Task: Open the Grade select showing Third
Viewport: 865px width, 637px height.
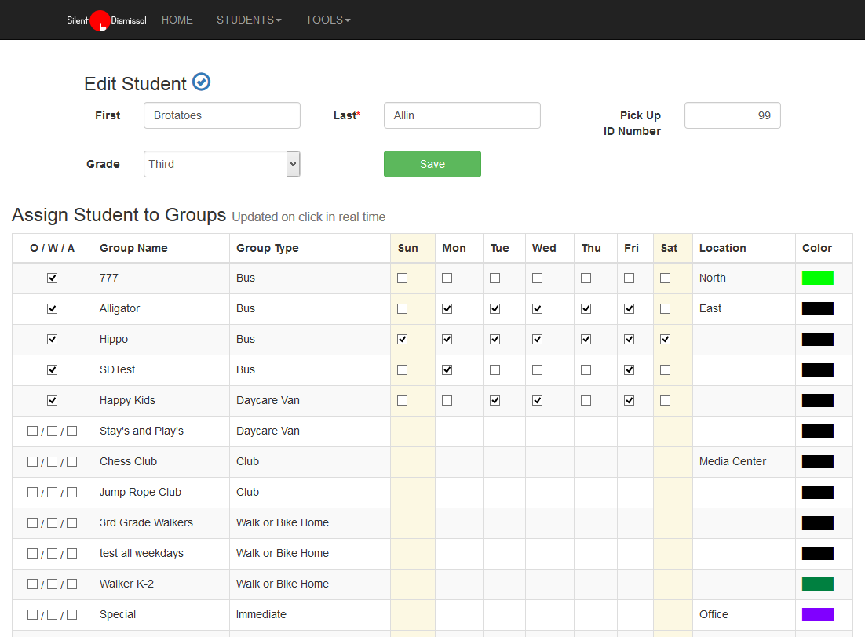Action: click(221, 164)
